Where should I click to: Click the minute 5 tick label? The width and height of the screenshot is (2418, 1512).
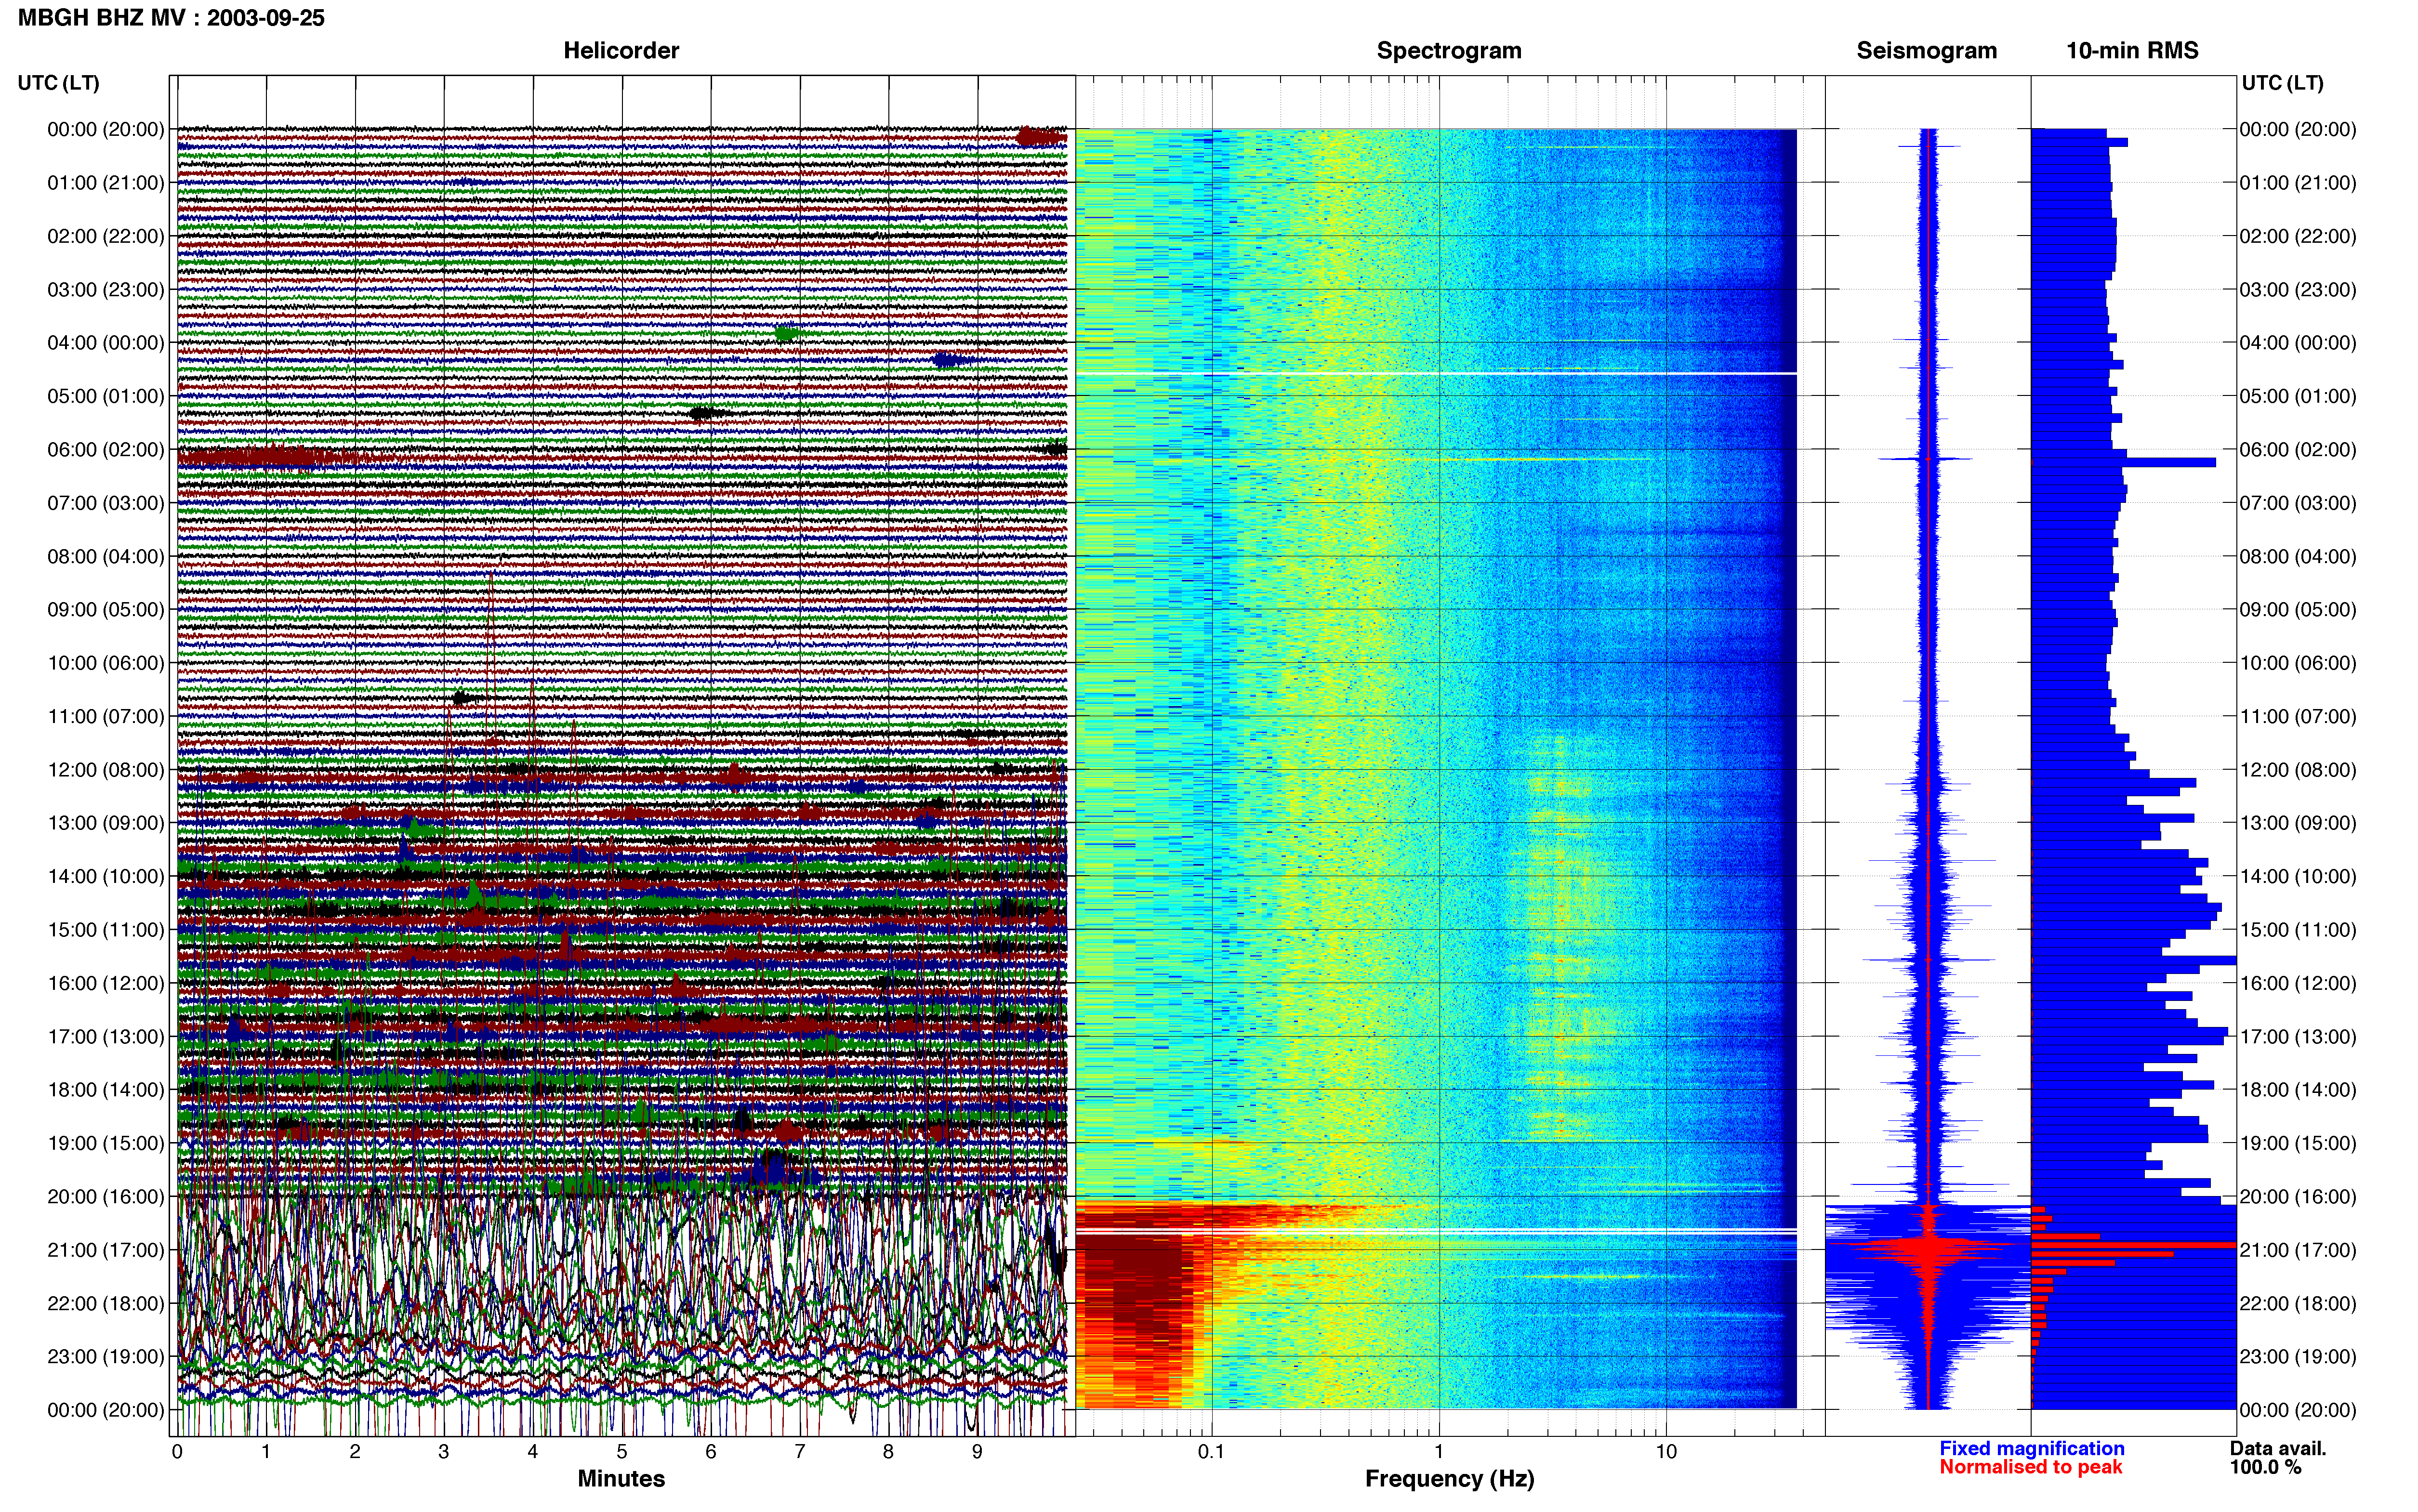pyautogui.click(x=622, y=1452)
